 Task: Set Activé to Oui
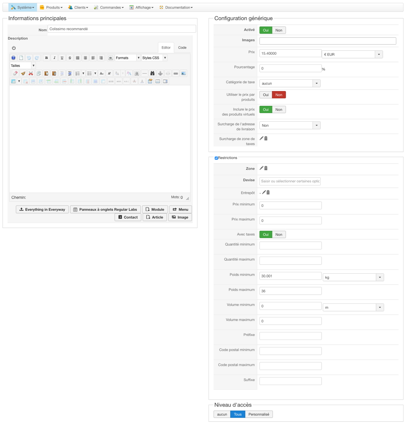(x=266, y=30)
